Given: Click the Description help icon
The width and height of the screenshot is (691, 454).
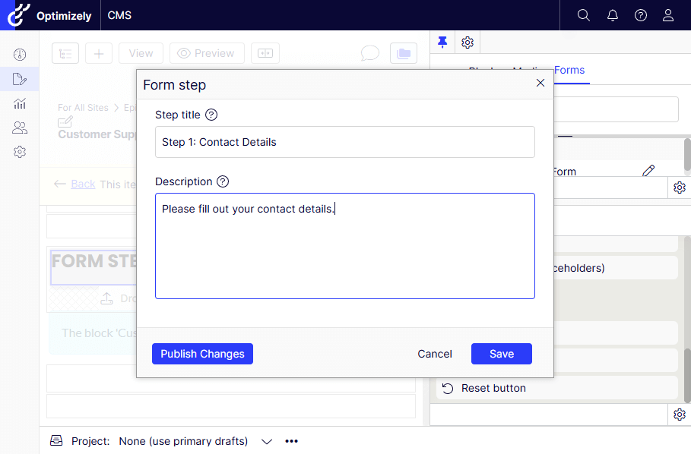Looking at the screenshot, I should pyautogui.click(x=223, y=181).
